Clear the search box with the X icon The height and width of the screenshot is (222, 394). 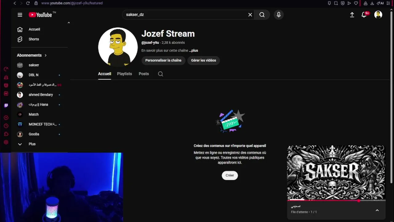click(250, 15)
